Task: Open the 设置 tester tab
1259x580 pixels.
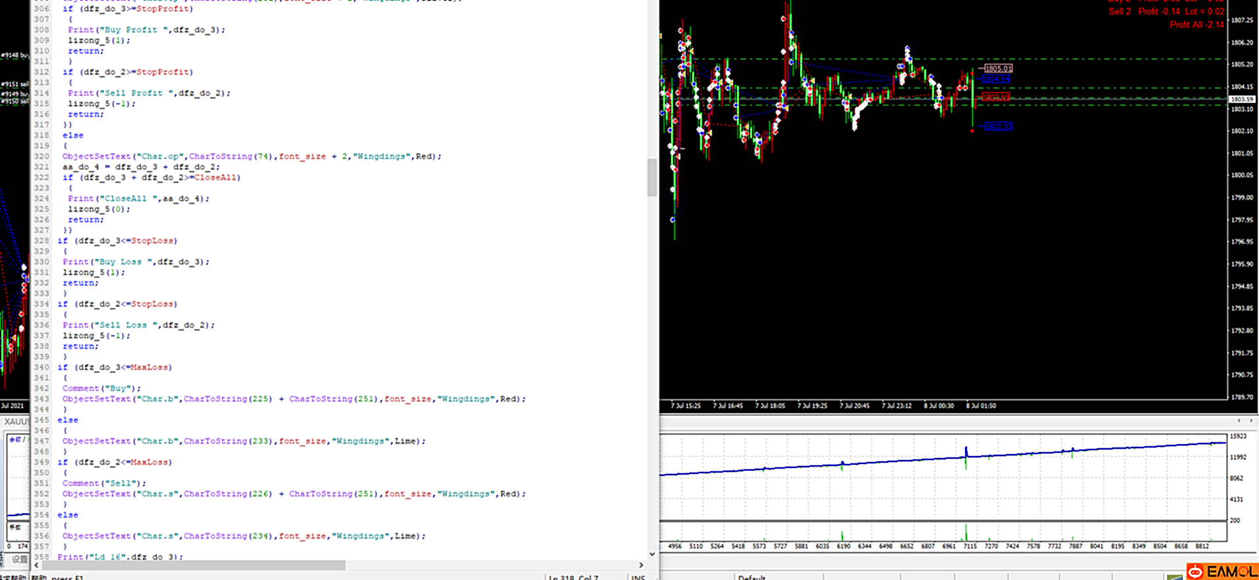Action: click(x=20, y=559)
